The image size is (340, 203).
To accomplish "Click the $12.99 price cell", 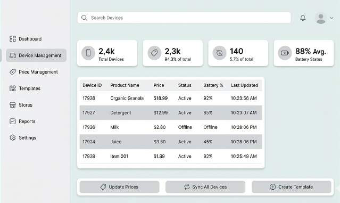I will click(161, 113).
